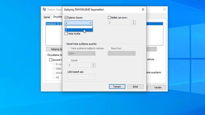Close the Gelişmiş ÖNYÜKLEME Seçenekleri dialog
Image resolution: width=205 pixels, height=115 pixels.
click(x=143, y=9)
